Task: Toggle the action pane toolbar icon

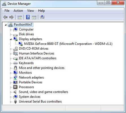Action: pyautogui.click(x=34, y=18)
